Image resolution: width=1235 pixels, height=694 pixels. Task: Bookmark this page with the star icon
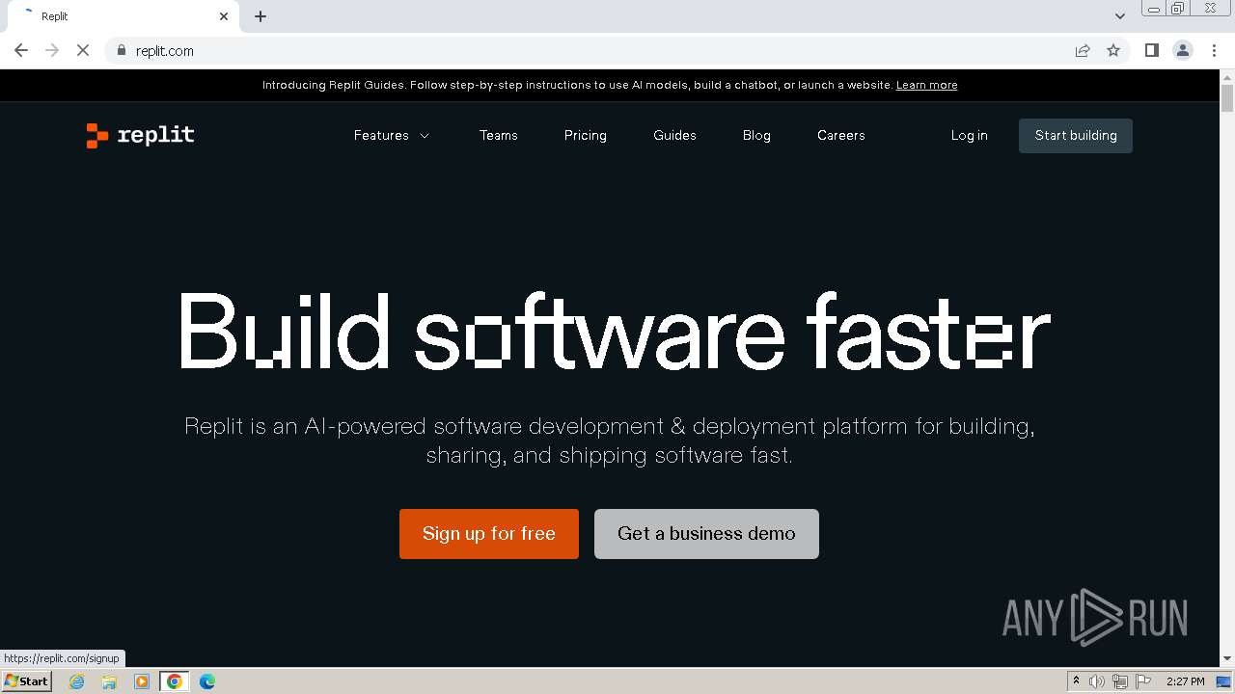coord(1113,50)
